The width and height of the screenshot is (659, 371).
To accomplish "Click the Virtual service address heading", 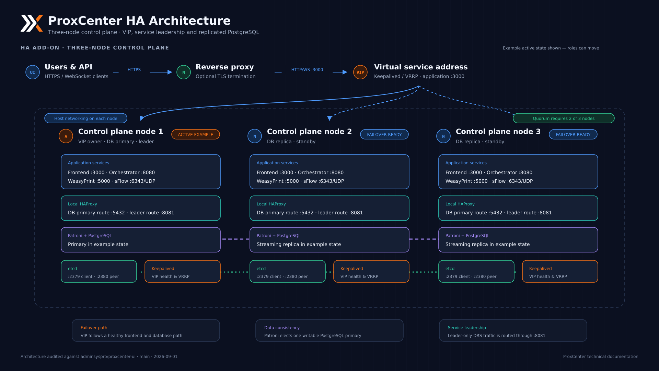I will click(x=421, y=67).
